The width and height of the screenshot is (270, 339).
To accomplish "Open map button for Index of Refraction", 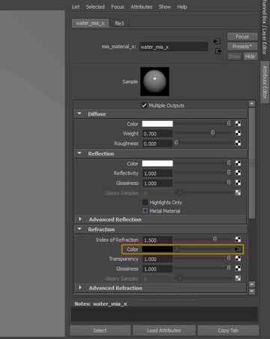I will tap(238, 239).
